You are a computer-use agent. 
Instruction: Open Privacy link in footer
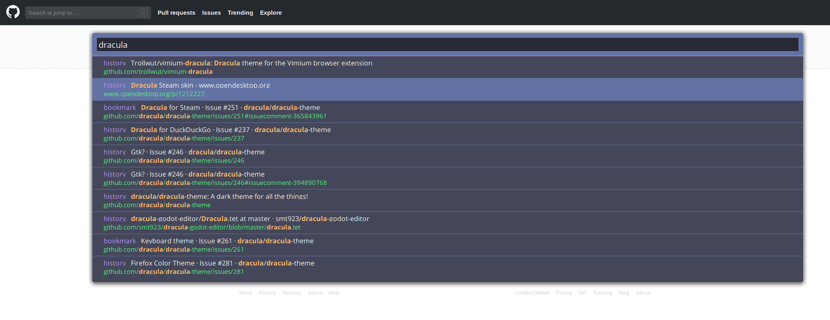tap(268, 293)
